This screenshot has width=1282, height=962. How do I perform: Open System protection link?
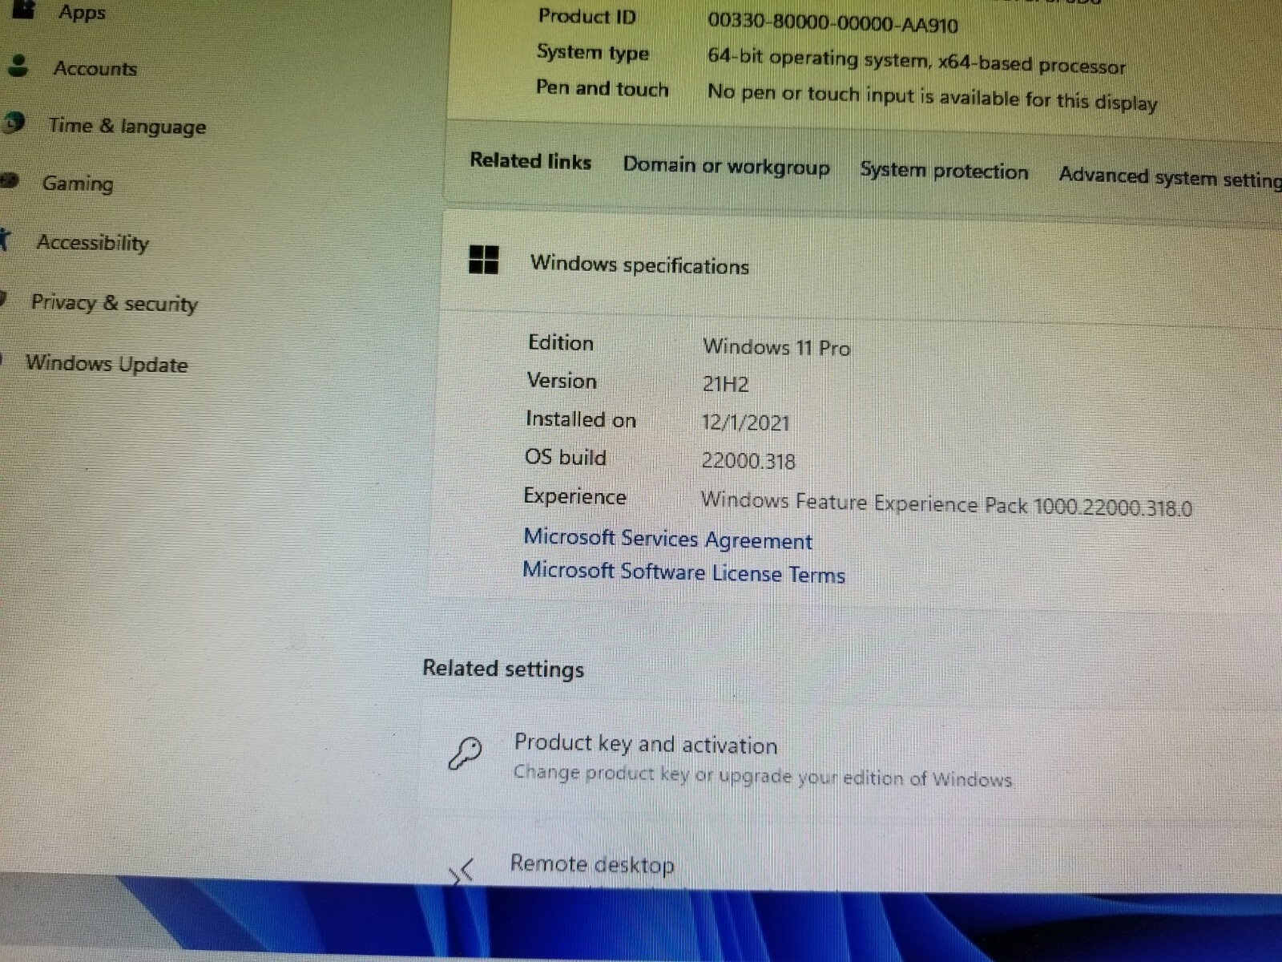(944, 171)
